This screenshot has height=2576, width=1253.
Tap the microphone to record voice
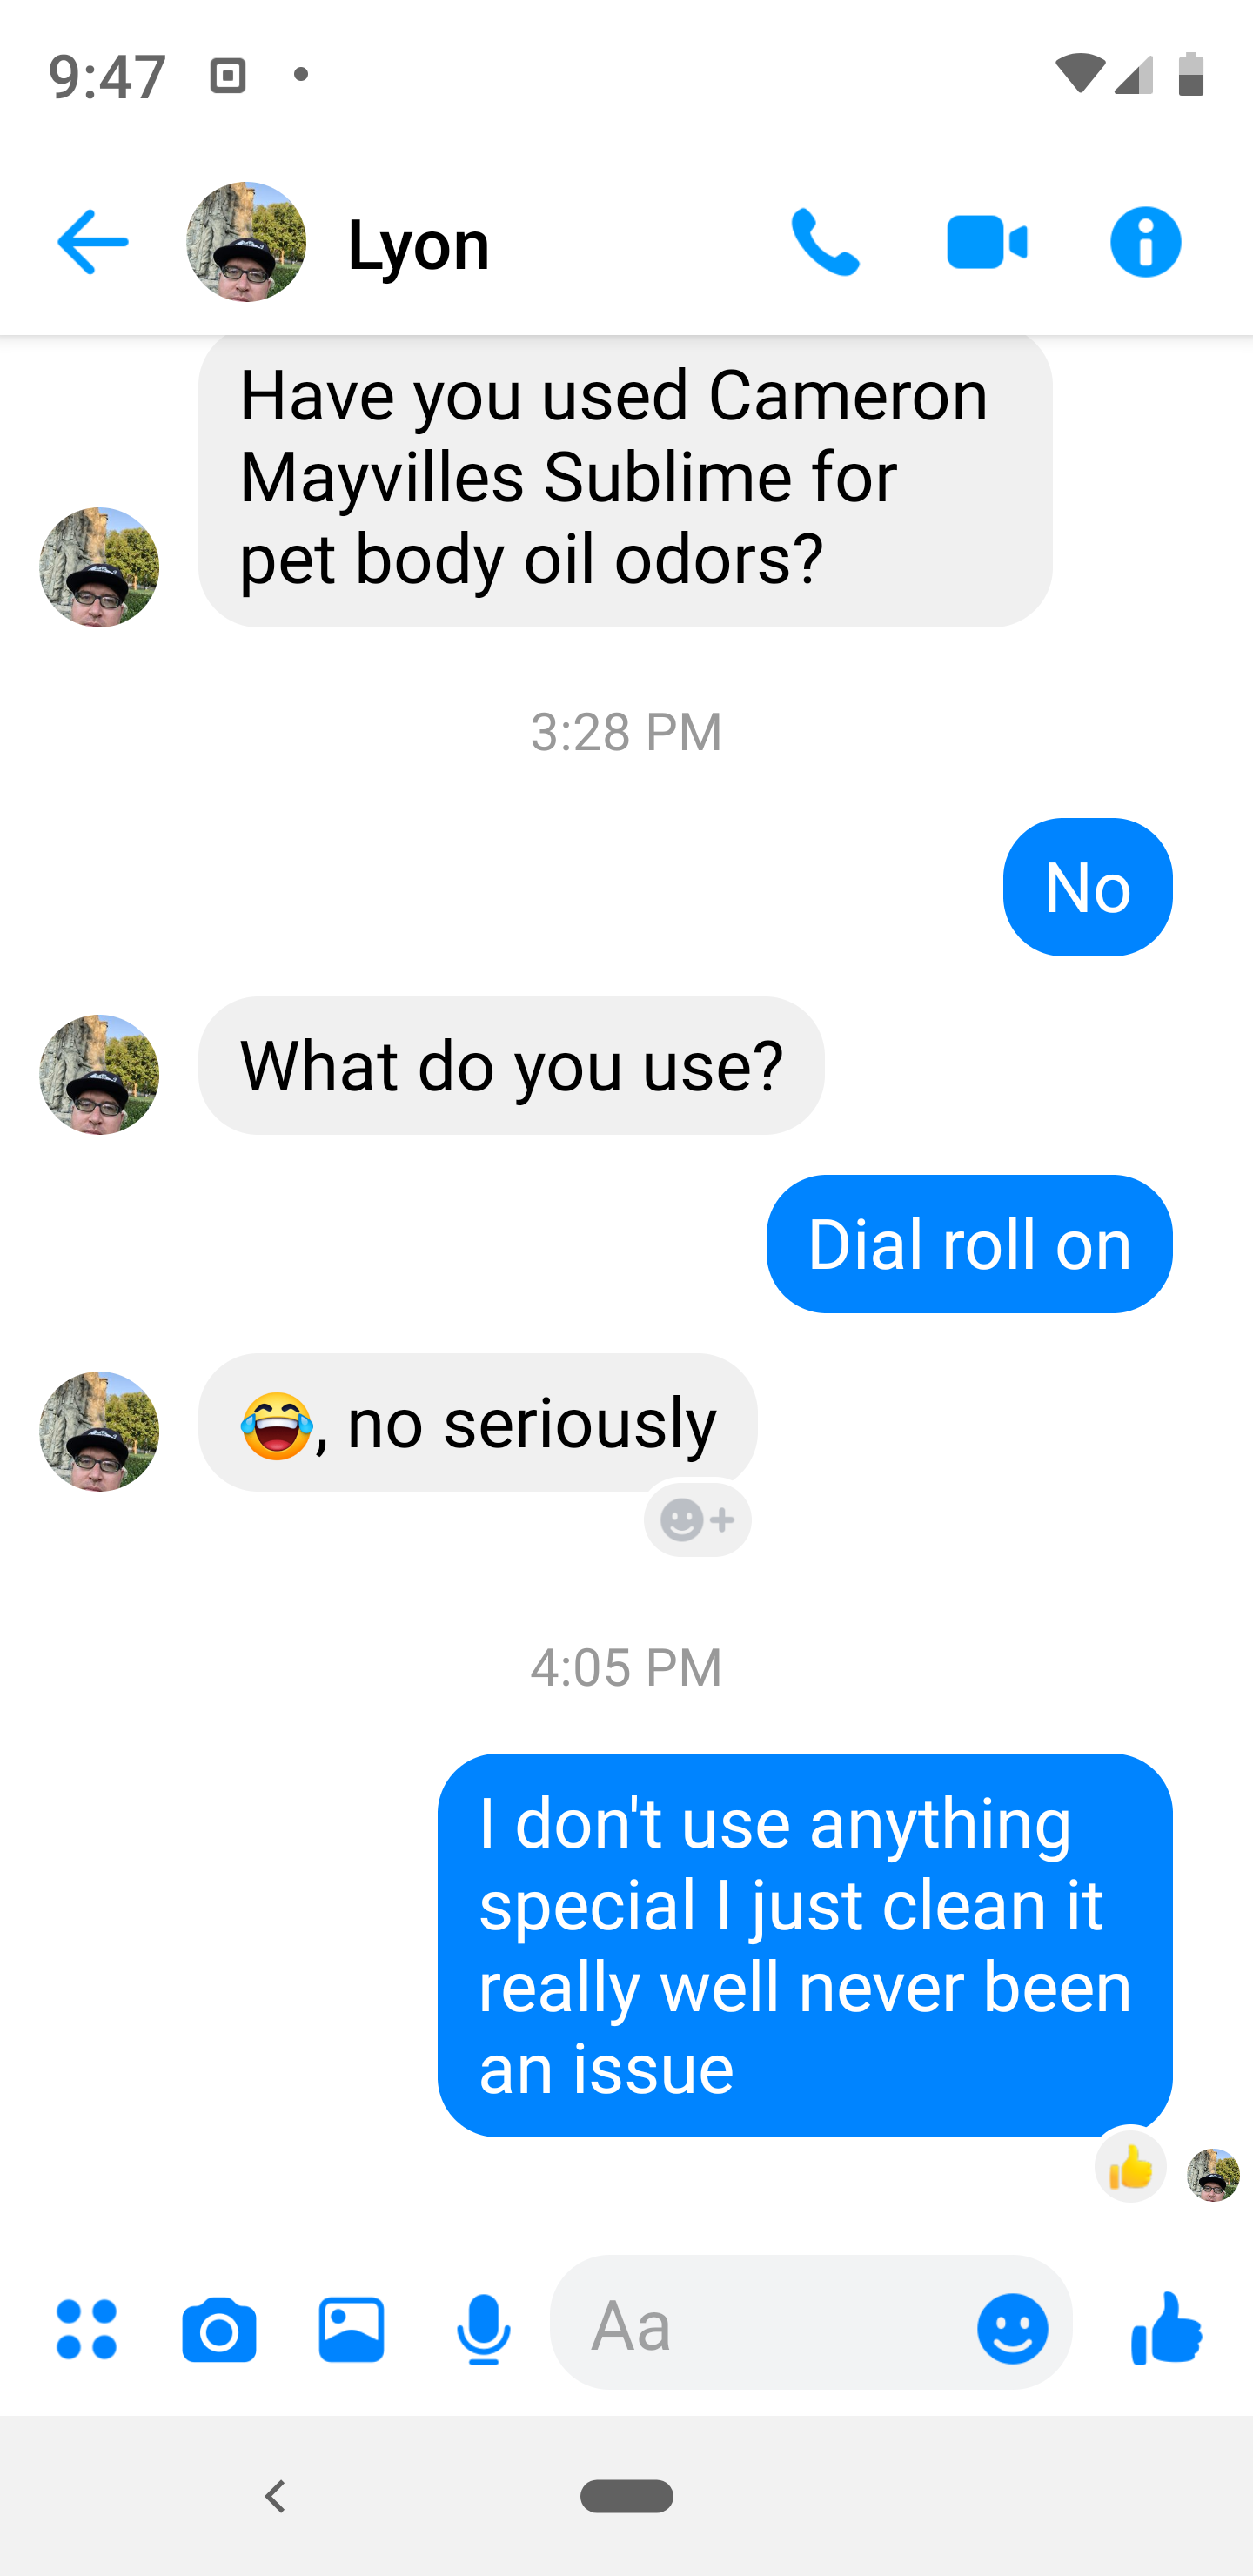(483, 2329)
